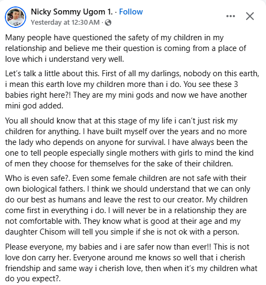Click the sentence "Let's talk a little about this"
Viewport: 266px width, 285px height.
52,74
